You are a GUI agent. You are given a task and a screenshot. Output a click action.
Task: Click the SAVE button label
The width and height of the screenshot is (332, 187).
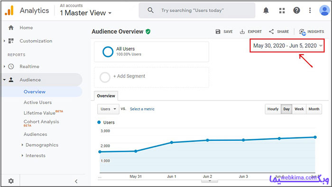228,32
